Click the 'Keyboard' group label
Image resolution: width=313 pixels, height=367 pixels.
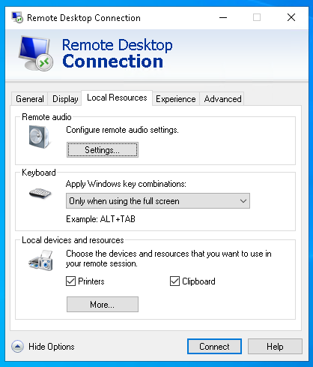(39, 173)
